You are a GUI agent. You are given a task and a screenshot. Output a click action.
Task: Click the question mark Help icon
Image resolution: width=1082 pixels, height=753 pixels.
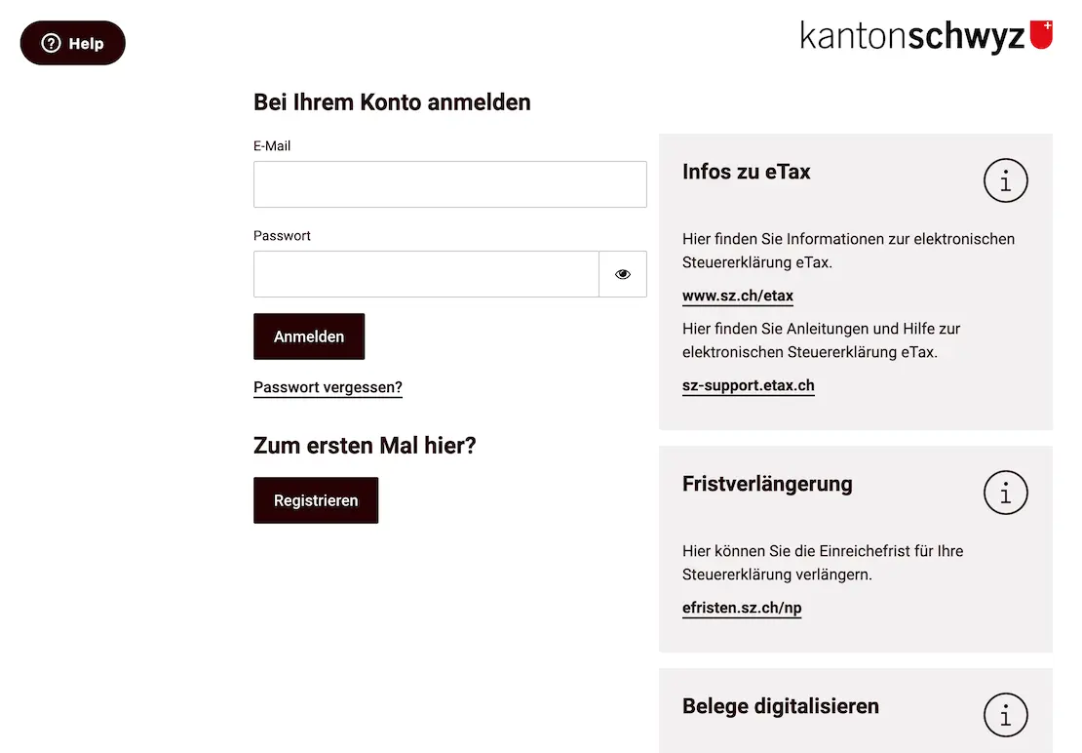tap(51, 44)
